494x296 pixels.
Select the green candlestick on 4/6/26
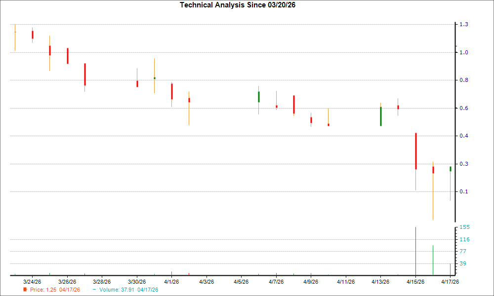coord(258,98)
